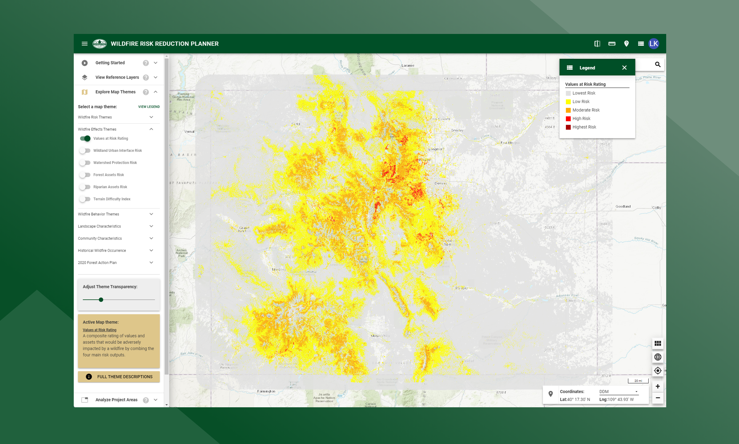The height and width of the screenshot is (444, 739).
Task: Locate my position on the map
Action: (658, 371)
